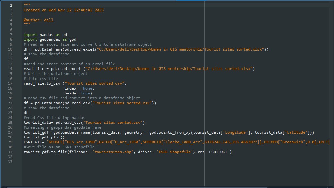This screenshot has height=188, width=334.
Task: Click the comment 'read an excel file and convert'
Action: point(88,44)
